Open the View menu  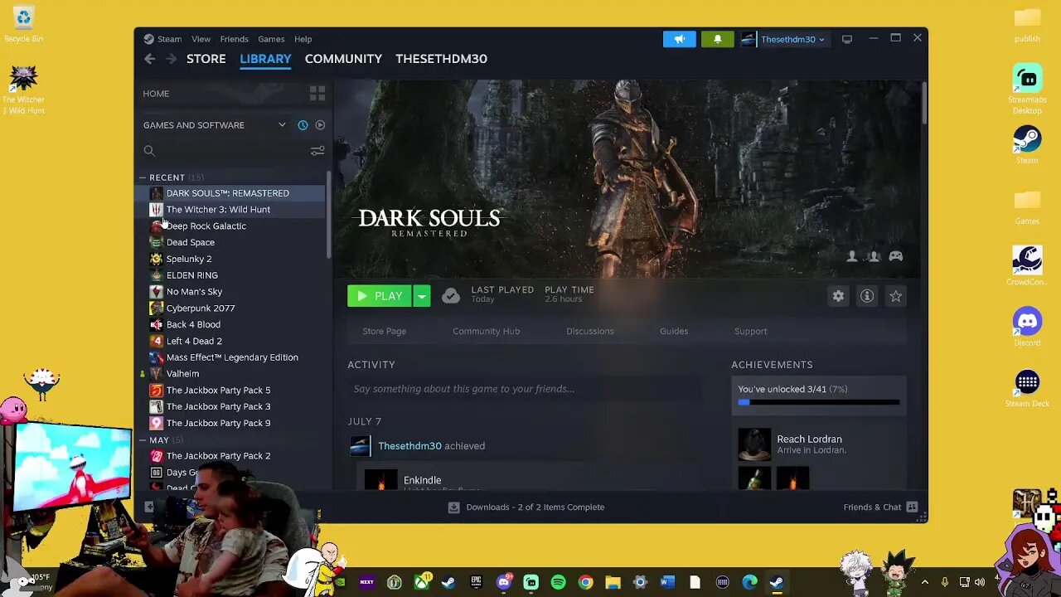(201, 39)
